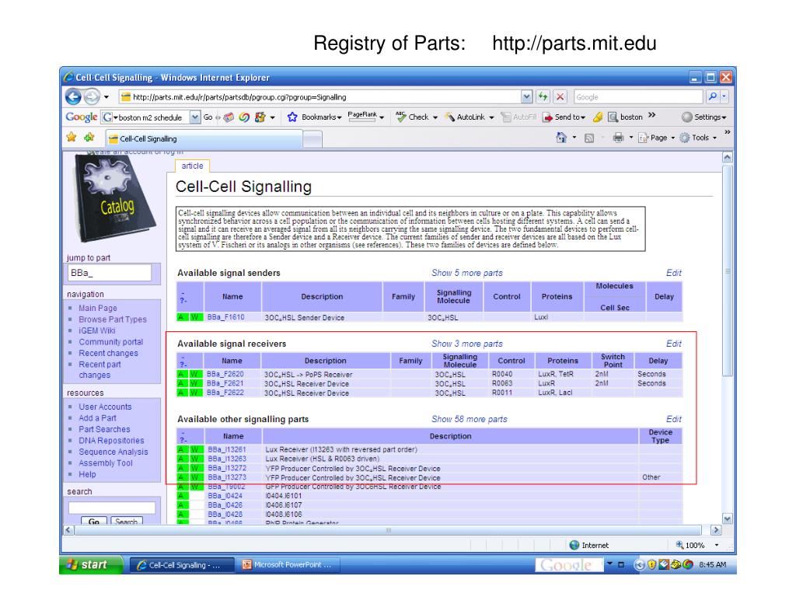Click the green Refresh page icon
Viewport: 796px width, 597px height.
(543, 96)
